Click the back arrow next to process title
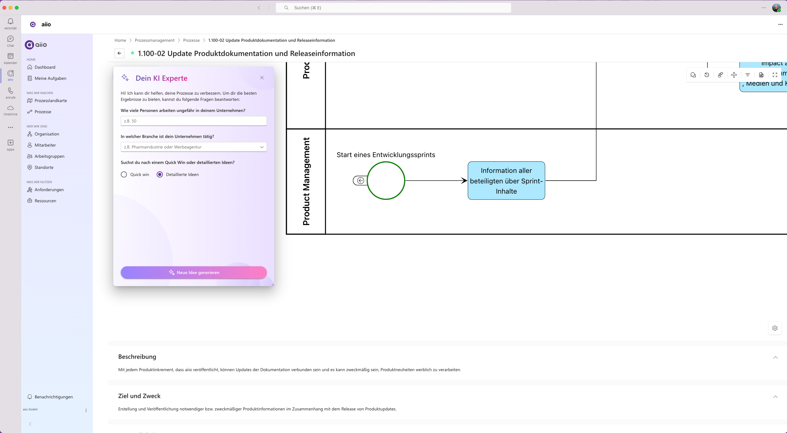The height and width of the screenshot is (433, 787). [x=120, y=53]
